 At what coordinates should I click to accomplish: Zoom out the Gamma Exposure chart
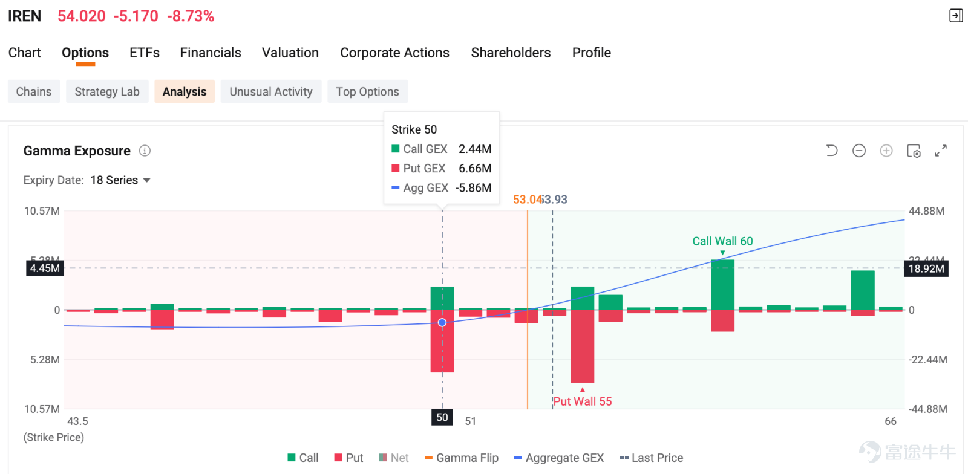point(859,151)
